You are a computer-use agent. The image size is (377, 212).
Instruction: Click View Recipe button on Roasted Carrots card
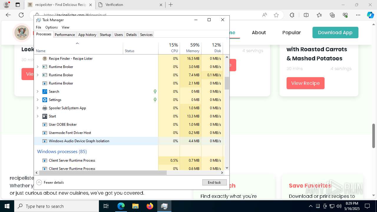point(305,83)
